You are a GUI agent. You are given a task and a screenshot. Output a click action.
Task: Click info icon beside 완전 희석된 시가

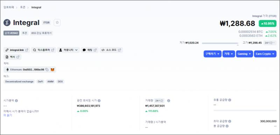99,101
